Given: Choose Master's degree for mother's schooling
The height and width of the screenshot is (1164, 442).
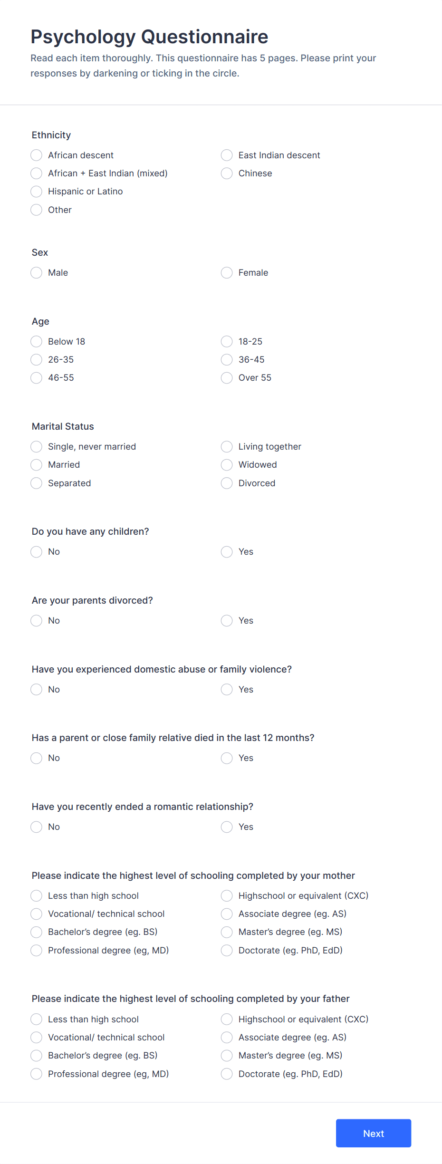Looking at the screenshot, I should point(227,932).
